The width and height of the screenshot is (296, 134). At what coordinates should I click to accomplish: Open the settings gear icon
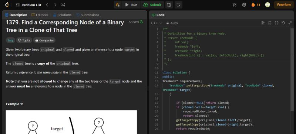pyautogui.click(x=244, y=5)
